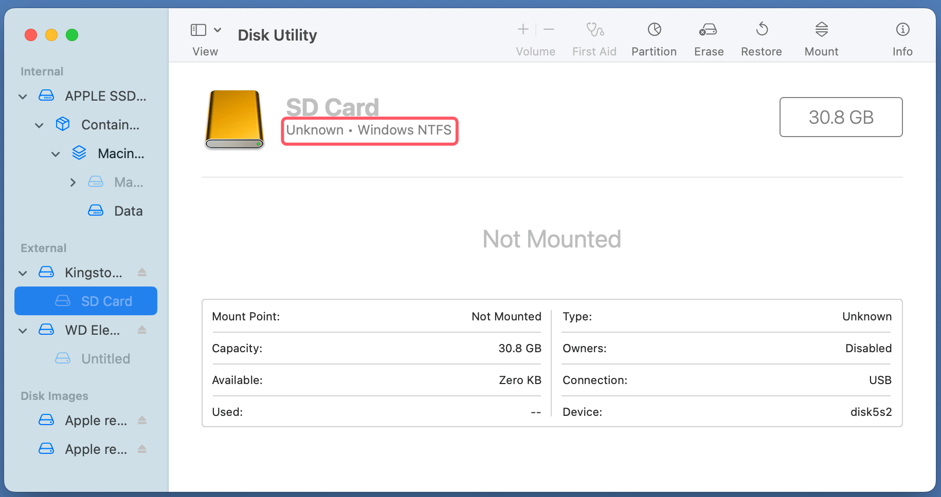Show Info for the SD Card
This screenshot has width=941, height=497.
902,36
